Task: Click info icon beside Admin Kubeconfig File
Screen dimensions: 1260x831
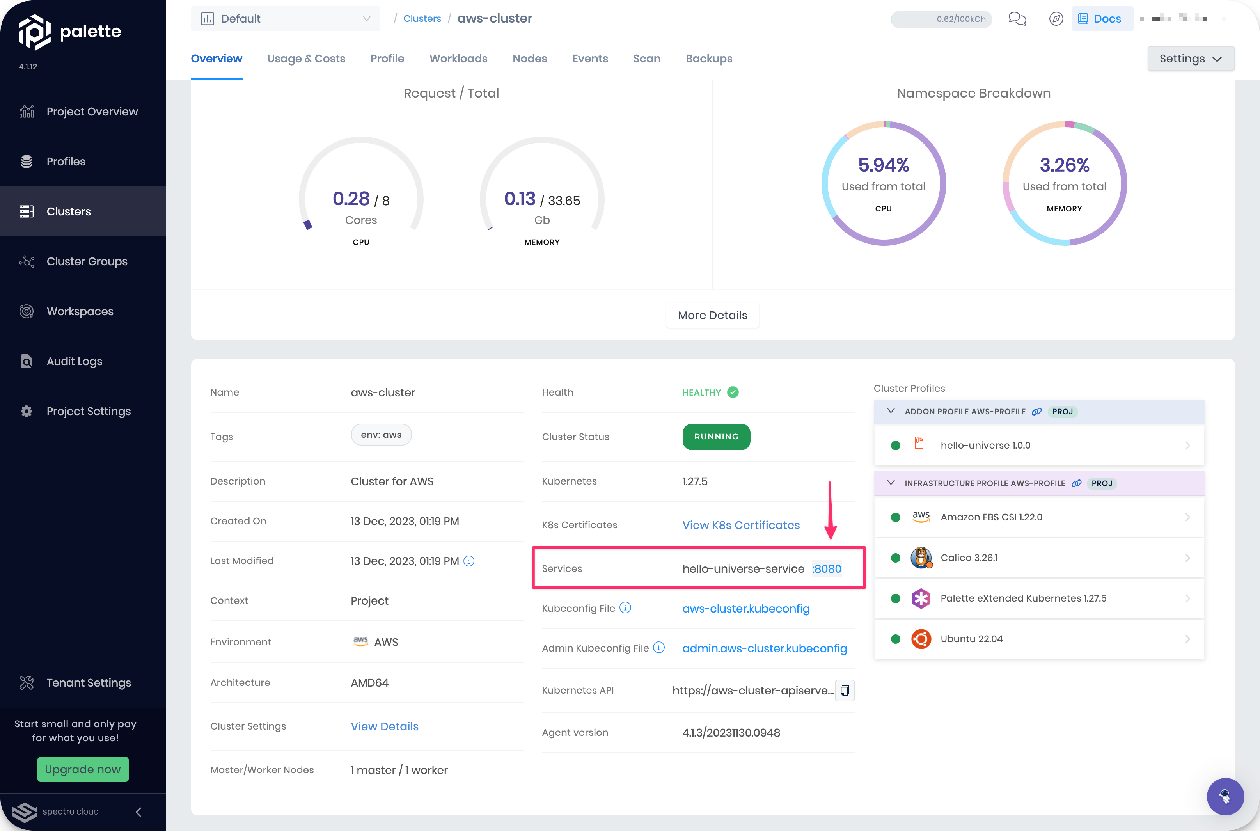Action: pyautogui.click(x=658, y=647)
